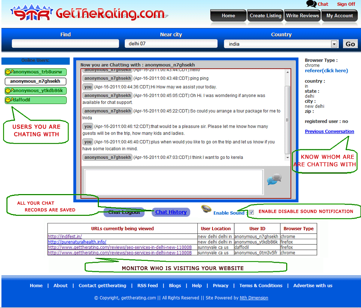Click the send message chat bubbles icon
361x308 pixels.
click(x=275, y=179)
